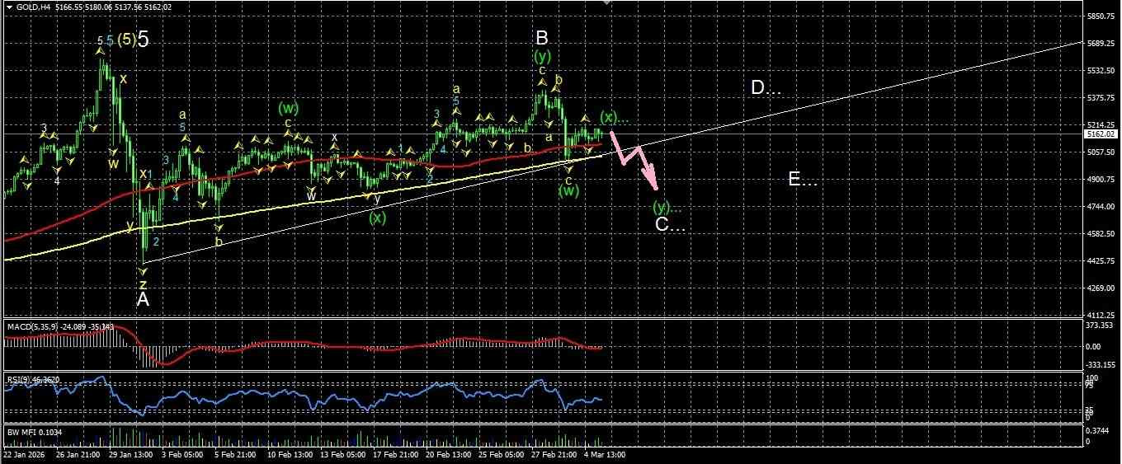Click the large white wave label B
Viewport: 1122px width, 464px height.
[x=542, y=38]
